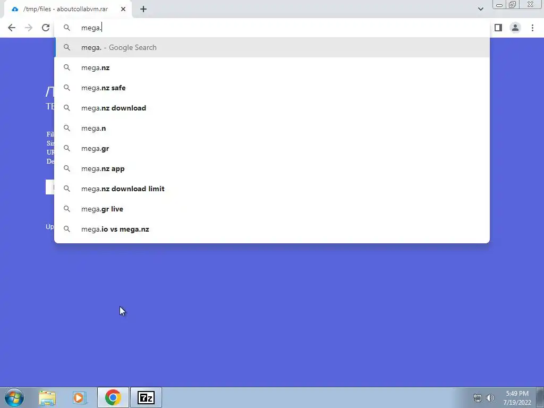The width and height of the screenshot is (544, 408).
Task: Click the Show desktop strip
Action: tap(540, 397)
